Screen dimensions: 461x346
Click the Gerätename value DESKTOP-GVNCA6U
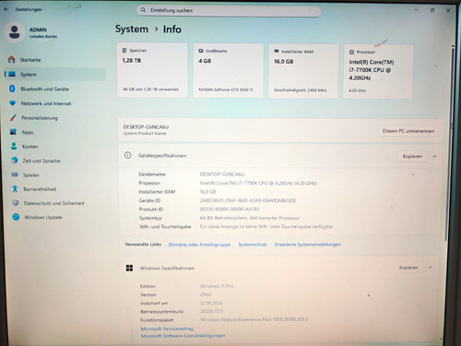pyautogui.click(x=222, y=174)
